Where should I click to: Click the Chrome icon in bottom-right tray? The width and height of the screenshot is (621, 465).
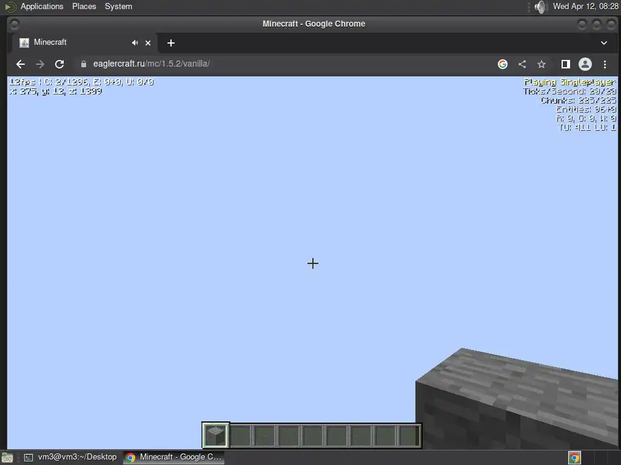point(574,458)
